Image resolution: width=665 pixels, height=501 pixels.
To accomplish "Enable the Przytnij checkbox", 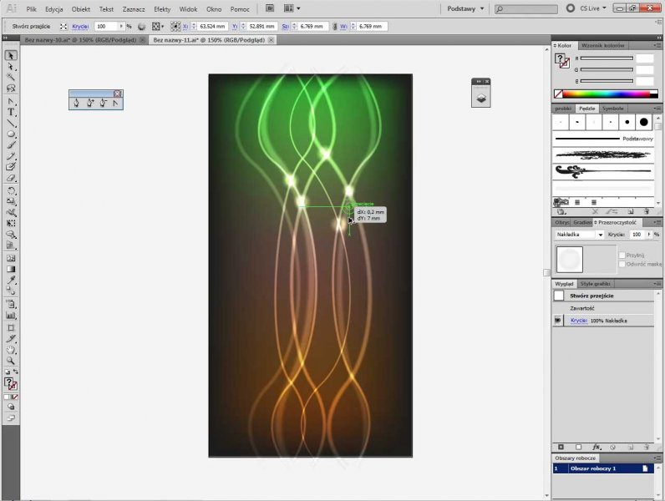I will (622, 255).
